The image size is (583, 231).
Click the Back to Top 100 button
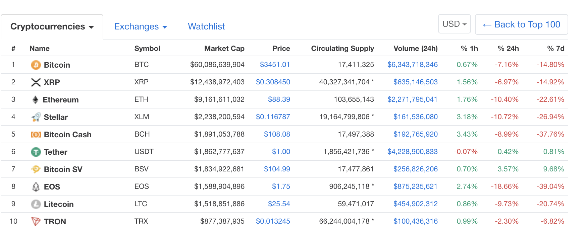[x=521, y=24]
